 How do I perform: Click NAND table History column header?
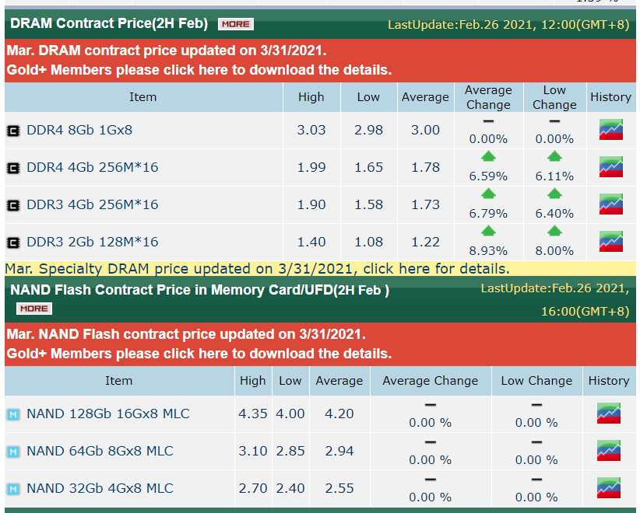609,381
